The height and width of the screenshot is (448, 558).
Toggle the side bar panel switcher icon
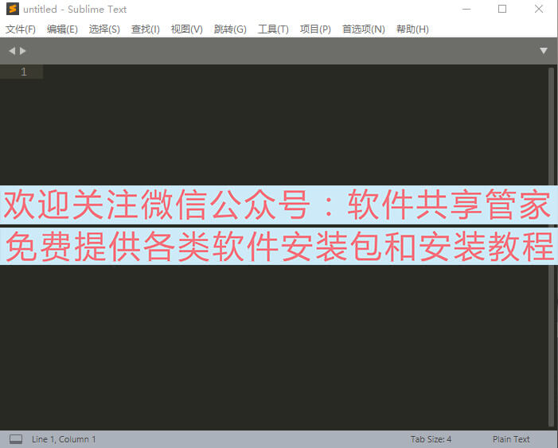(x=16, y=439)
